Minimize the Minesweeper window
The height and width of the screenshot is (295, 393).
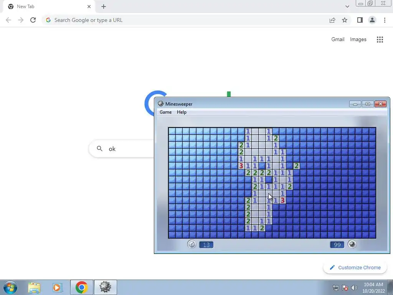pos(355,104)
